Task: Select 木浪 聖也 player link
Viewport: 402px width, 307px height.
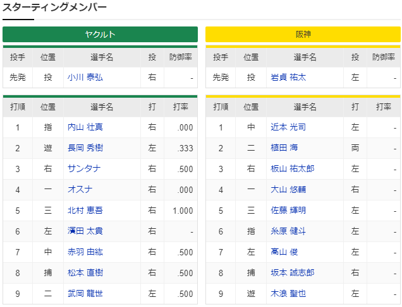Action: tap(288, 294)
